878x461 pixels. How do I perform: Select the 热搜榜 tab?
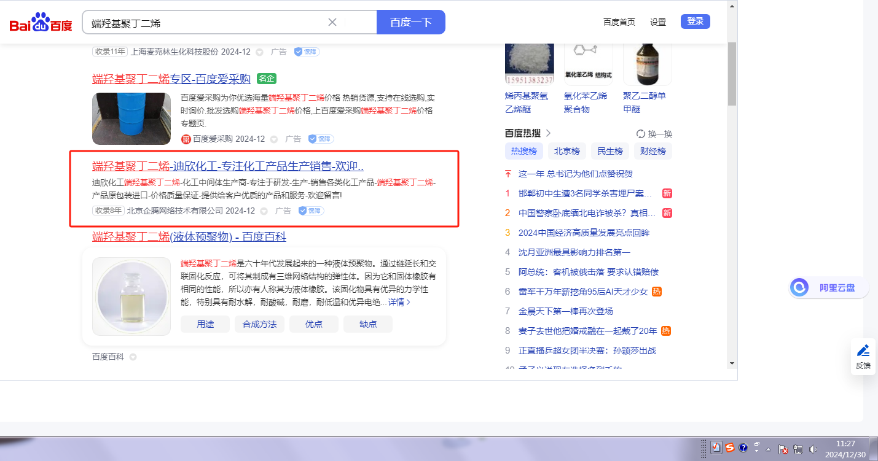pos(524,151)
